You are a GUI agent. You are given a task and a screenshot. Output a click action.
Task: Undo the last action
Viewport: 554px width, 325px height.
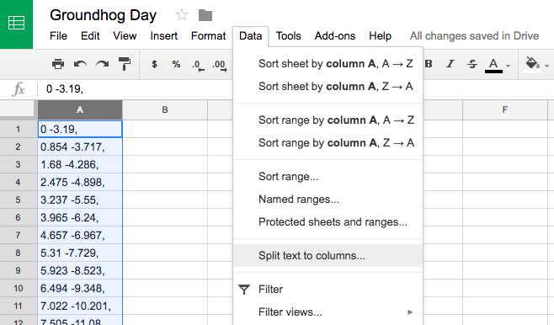pyautogui.click(x=80, y=64)
